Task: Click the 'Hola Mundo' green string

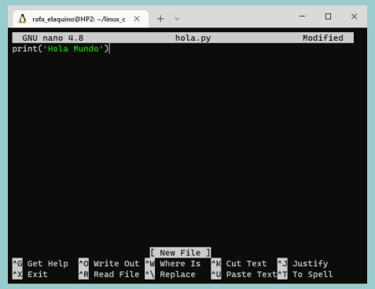Action: (73, 49)
